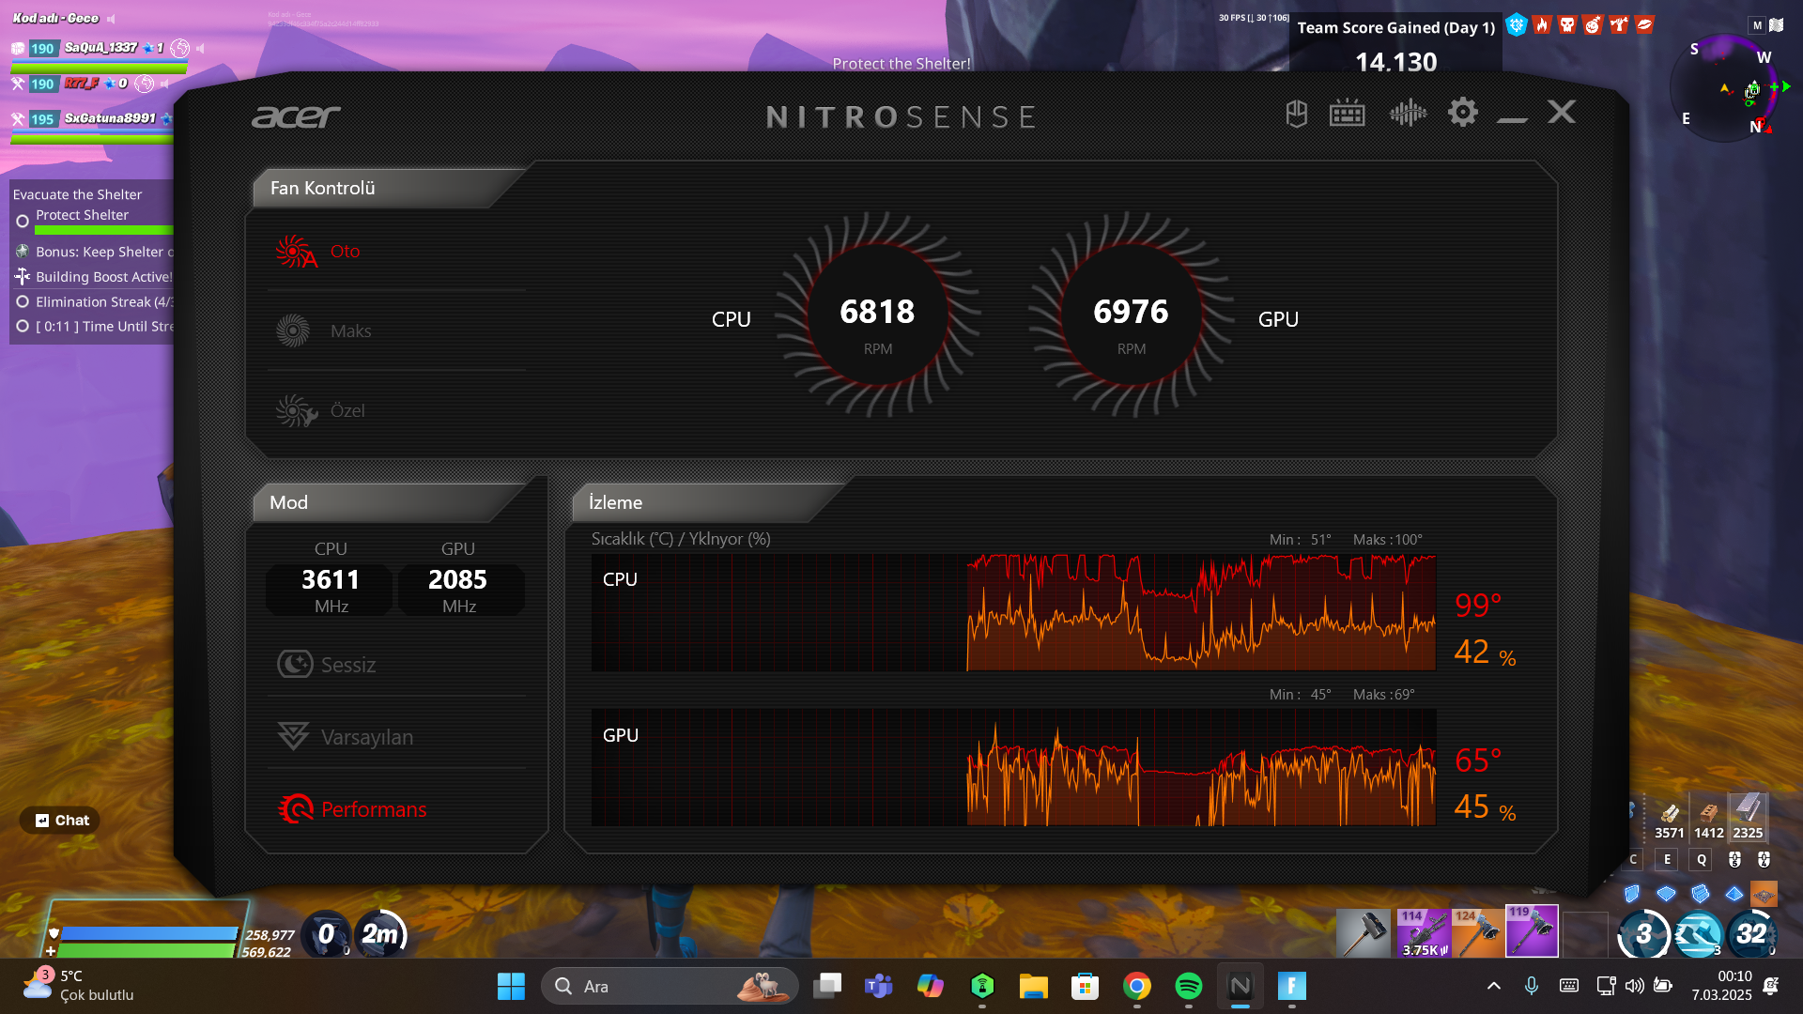Viewport: 1803px width, 1014px height.
Task: Open the NitroSense settings gear
Action: [1462, 113]
